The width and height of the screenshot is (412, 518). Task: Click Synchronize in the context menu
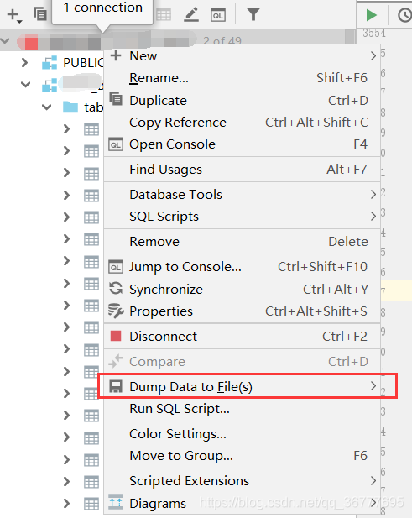pos(243,289)
